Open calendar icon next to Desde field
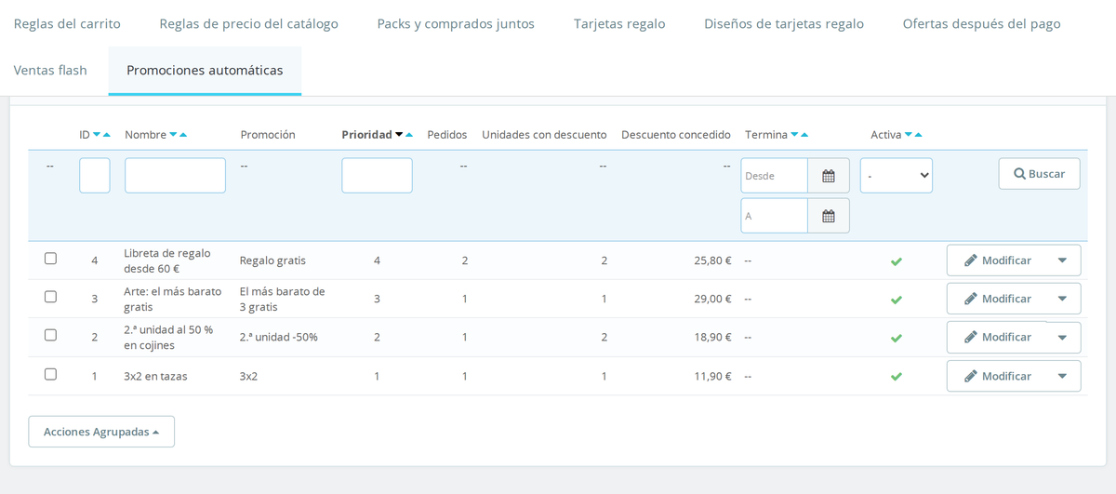 (829, 176)
